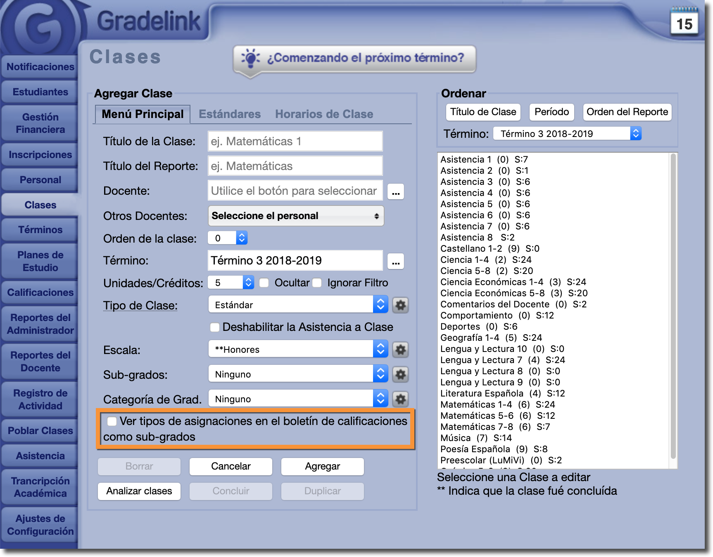Viewport: 713px width, 557px height.
Task: Click the Título de la Clase input field
Action: (x=295, y=142)
